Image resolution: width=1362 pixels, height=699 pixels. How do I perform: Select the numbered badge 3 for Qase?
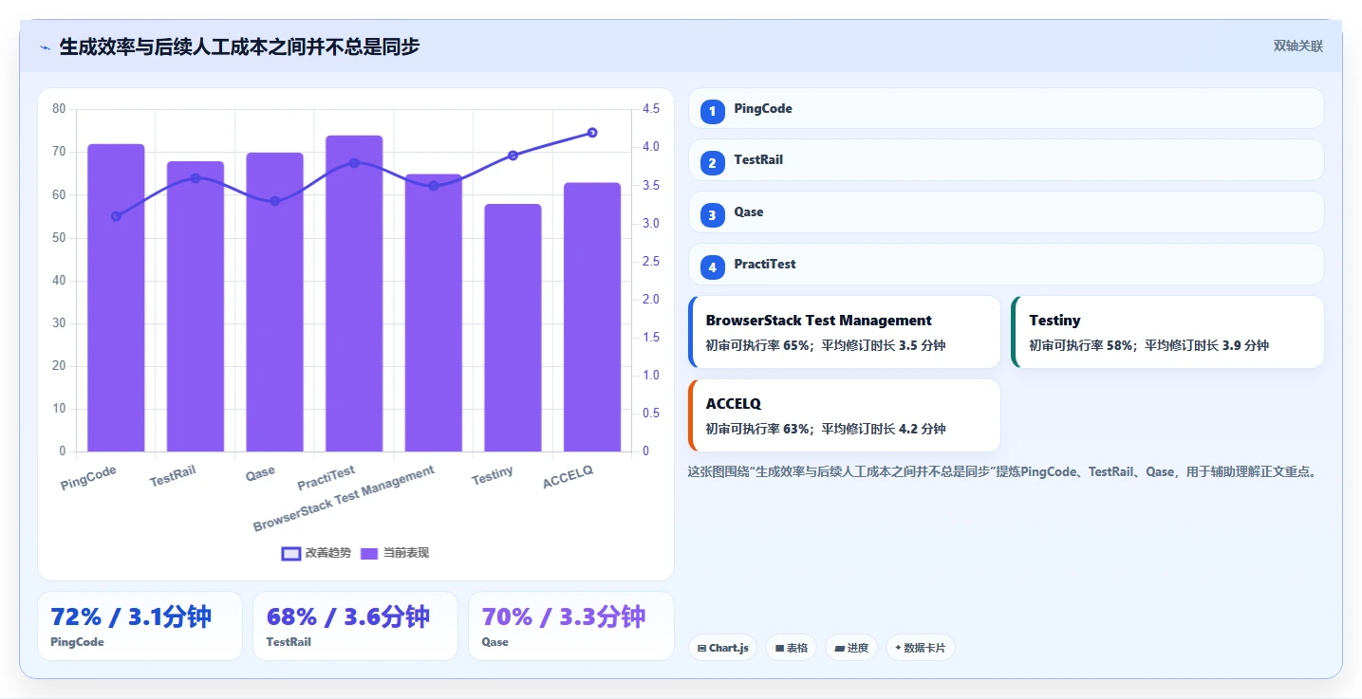tap(712, 214)
